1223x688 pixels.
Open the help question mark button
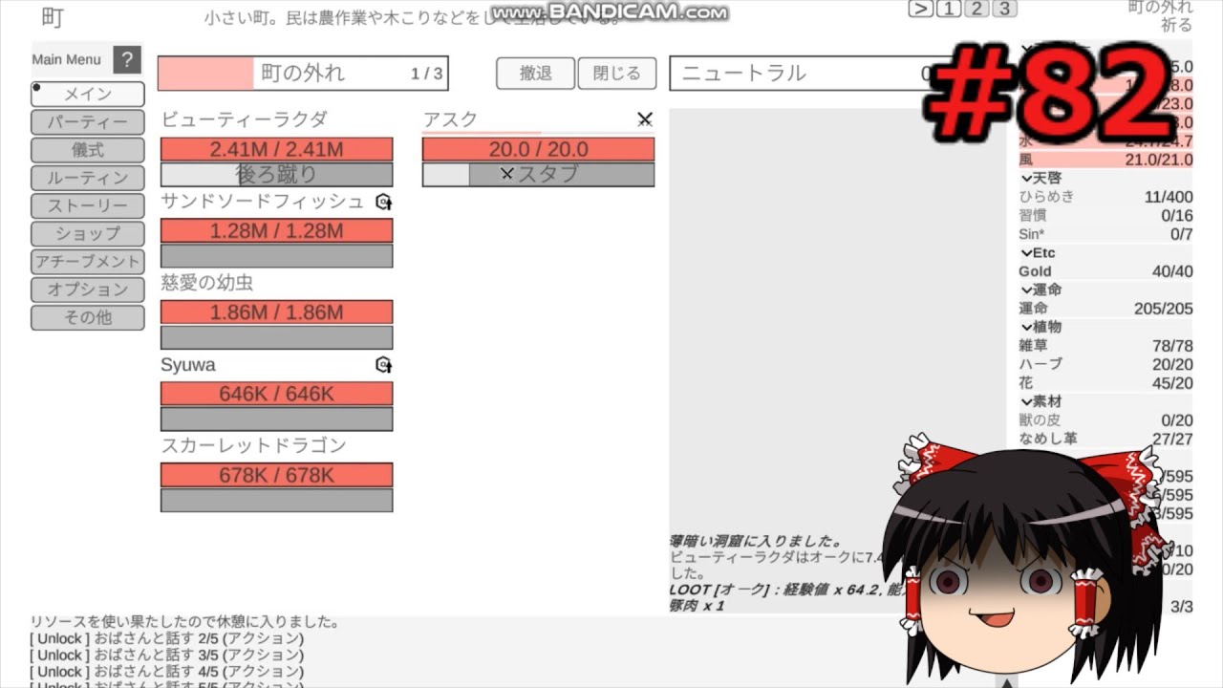tap(127, 60)
